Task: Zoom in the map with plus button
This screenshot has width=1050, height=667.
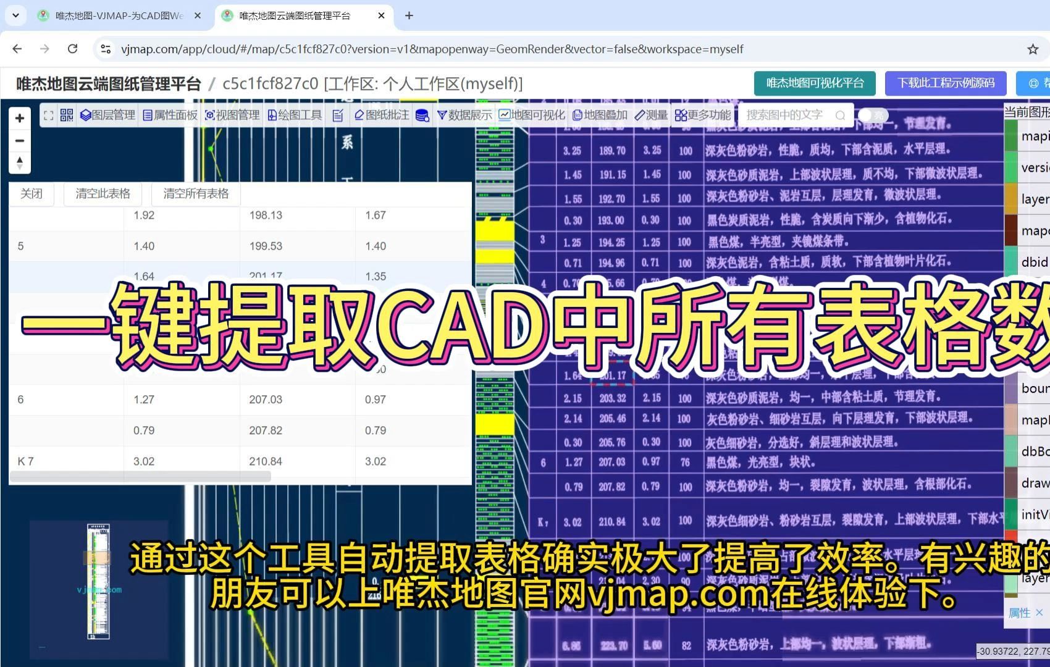Action: pos(20,118)
